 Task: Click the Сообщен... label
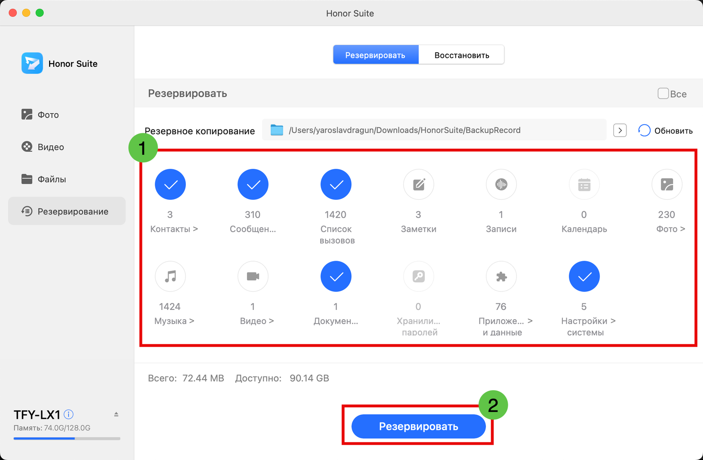tap(253, 229)
